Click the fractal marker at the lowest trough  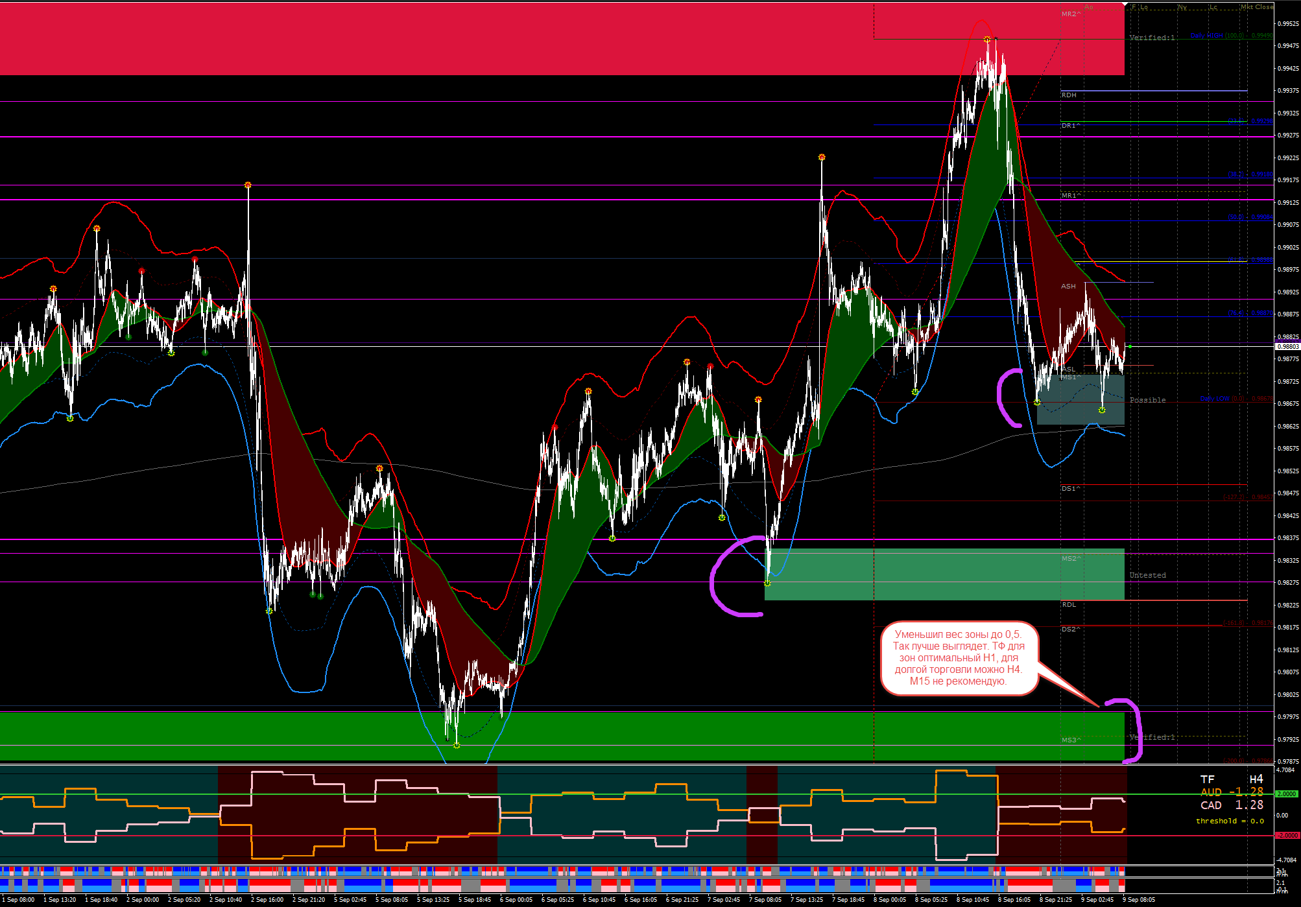click(x=457, y=746)
